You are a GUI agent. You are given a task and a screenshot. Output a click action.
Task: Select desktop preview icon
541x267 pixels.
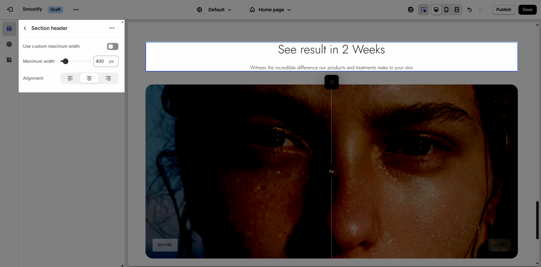point(436,9)
